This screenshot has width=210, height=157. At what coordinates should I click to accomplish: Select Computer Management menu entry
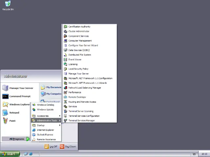80,41
